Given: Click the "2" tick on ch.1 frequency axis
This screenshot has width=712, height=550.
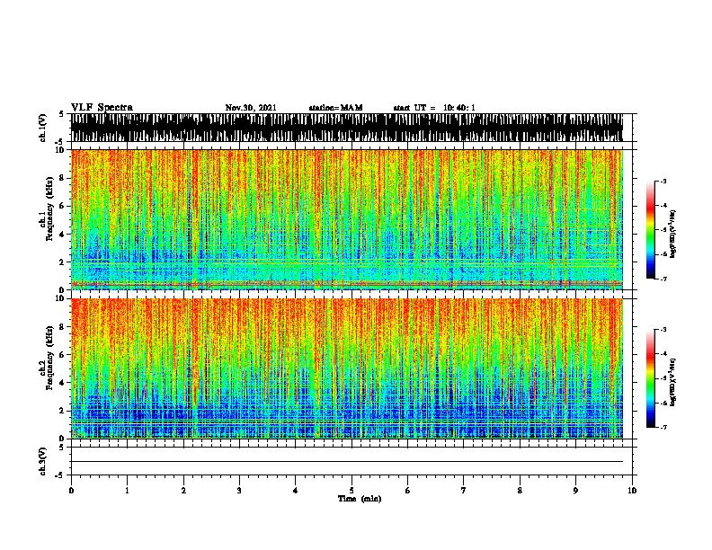Looking at the screenshot, I should [x=63, y=262].
